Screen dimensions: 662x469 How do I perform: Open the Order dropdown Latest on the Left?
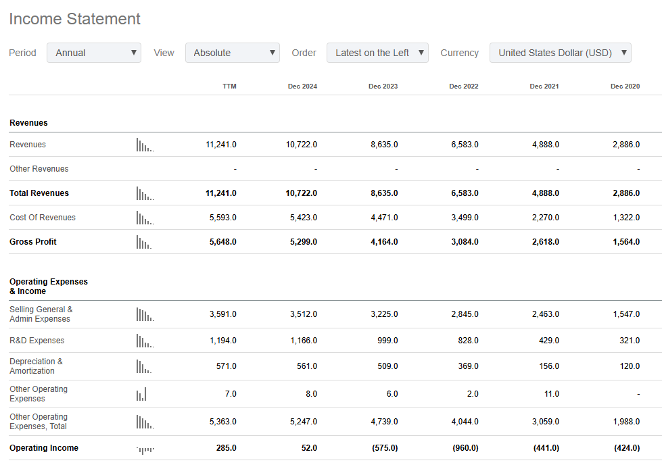tap(377, 53)
